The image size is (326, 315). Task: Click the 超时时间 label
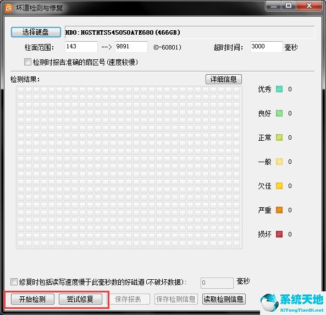(x=228, y=47)
